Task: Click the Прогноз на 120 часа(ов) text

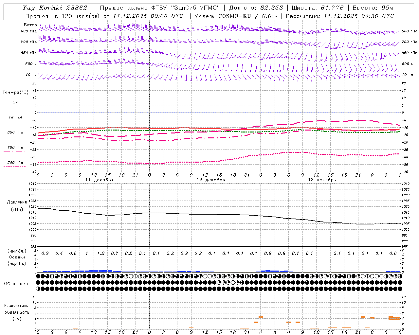Action: coord(63,16)
